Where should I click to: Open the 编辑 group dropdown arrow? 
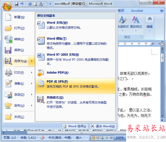click(x=150, y=31)
